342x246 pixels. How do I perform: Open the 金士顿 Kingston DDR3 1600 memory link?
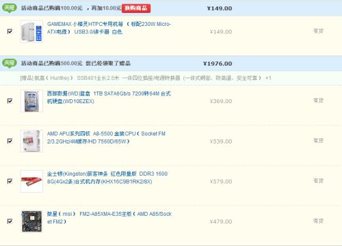pos(107,178)
